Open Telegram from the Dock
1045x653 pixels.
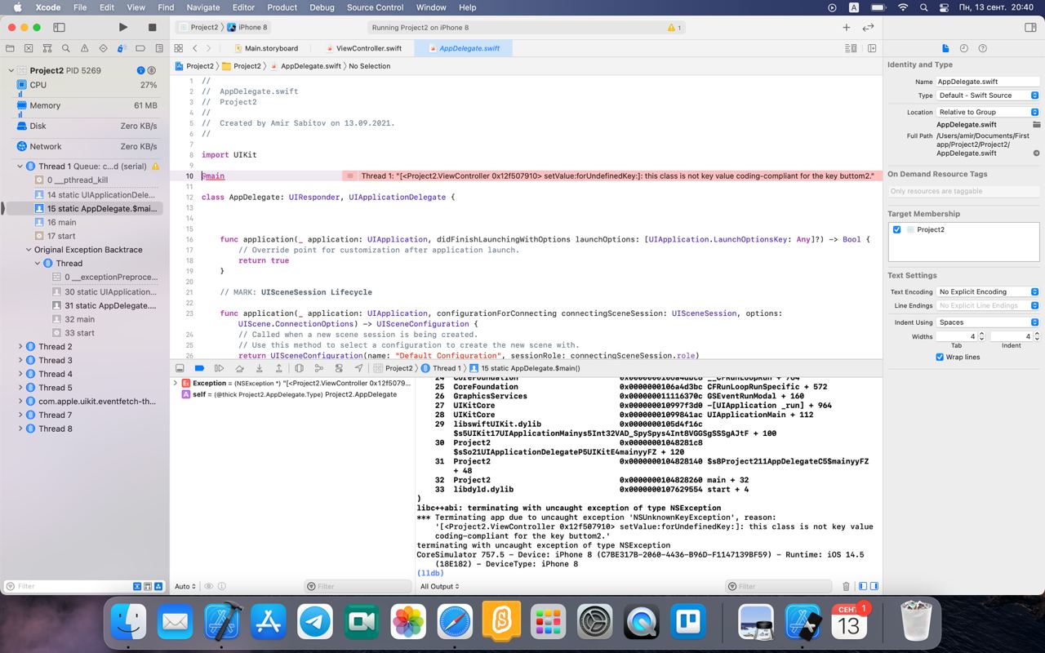pos(315,623)
